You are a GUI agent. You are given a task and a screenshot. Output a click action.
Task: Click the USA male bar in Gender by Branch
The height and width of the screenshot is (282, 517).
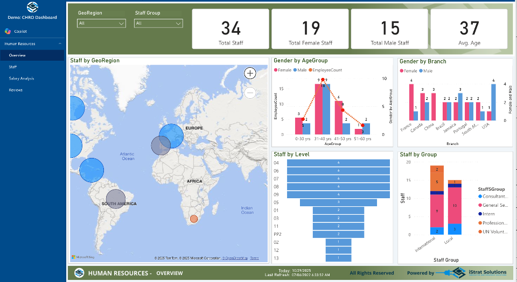(493, 102)
